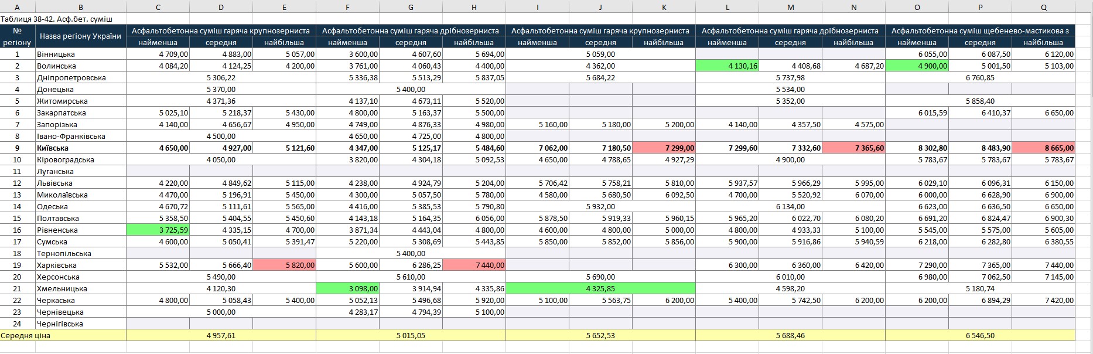
Task: Click the "Луганська" region name cell
Action: (80, 172)
